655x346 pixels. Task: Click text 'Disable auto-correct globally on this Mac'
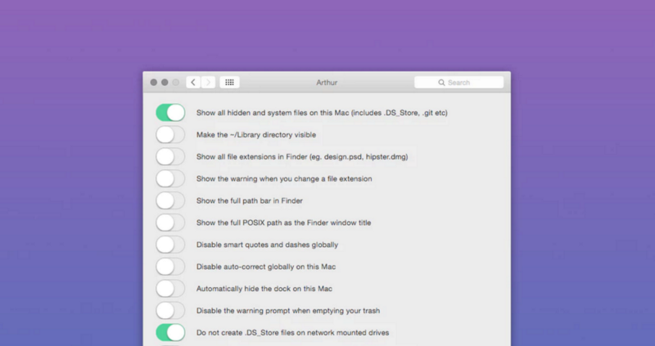click(x=266, y=267)
